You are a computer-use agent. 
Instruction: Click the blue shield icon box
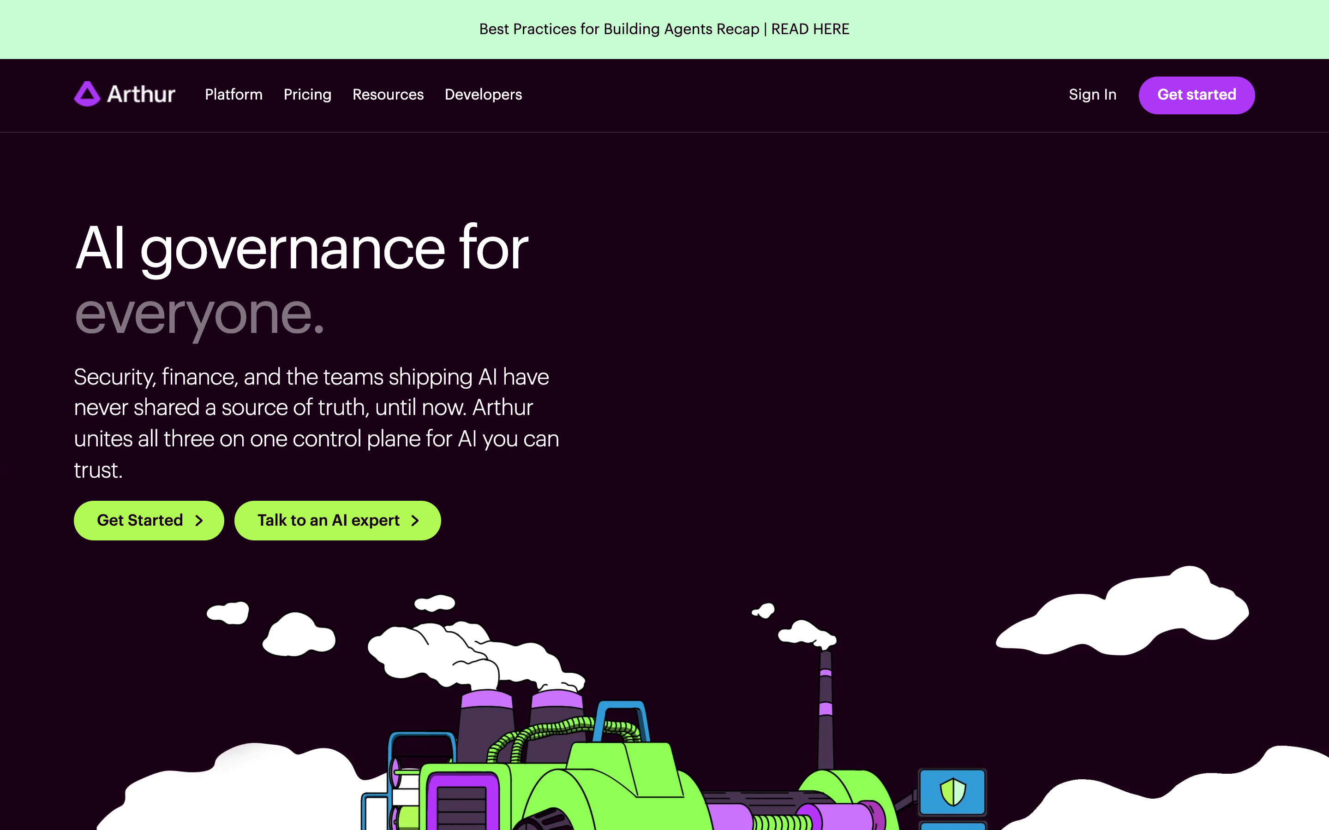[952, 792]
